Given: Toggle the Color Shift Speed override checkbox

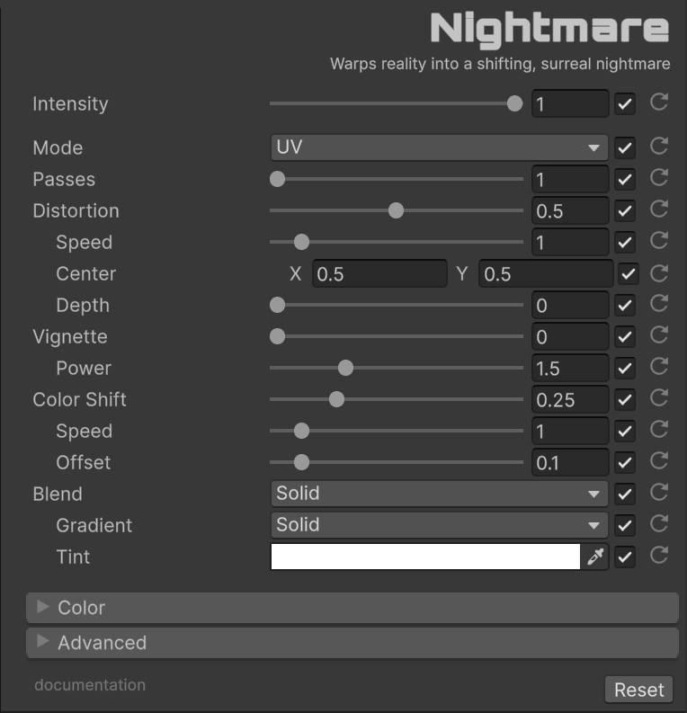Looking at the screenshot, I should click(x=625, y=431).
